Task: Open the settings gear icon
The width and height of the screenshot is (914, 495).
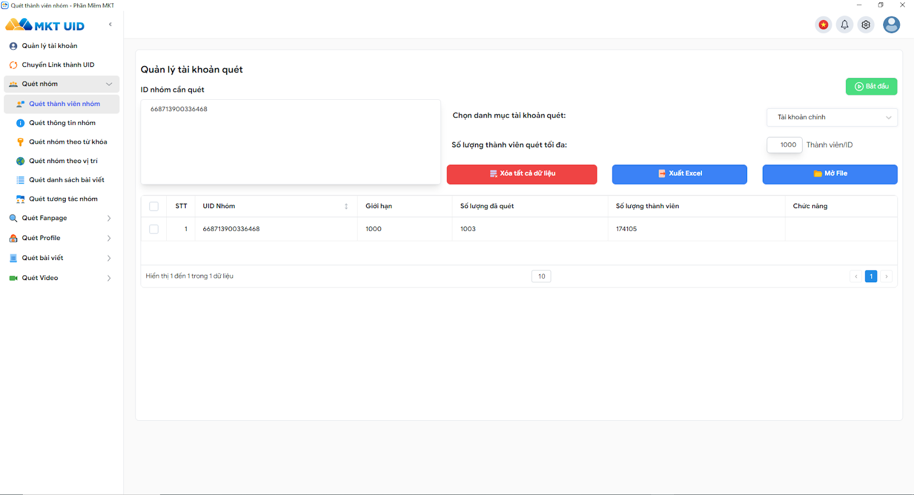Action: pos(866,25)
